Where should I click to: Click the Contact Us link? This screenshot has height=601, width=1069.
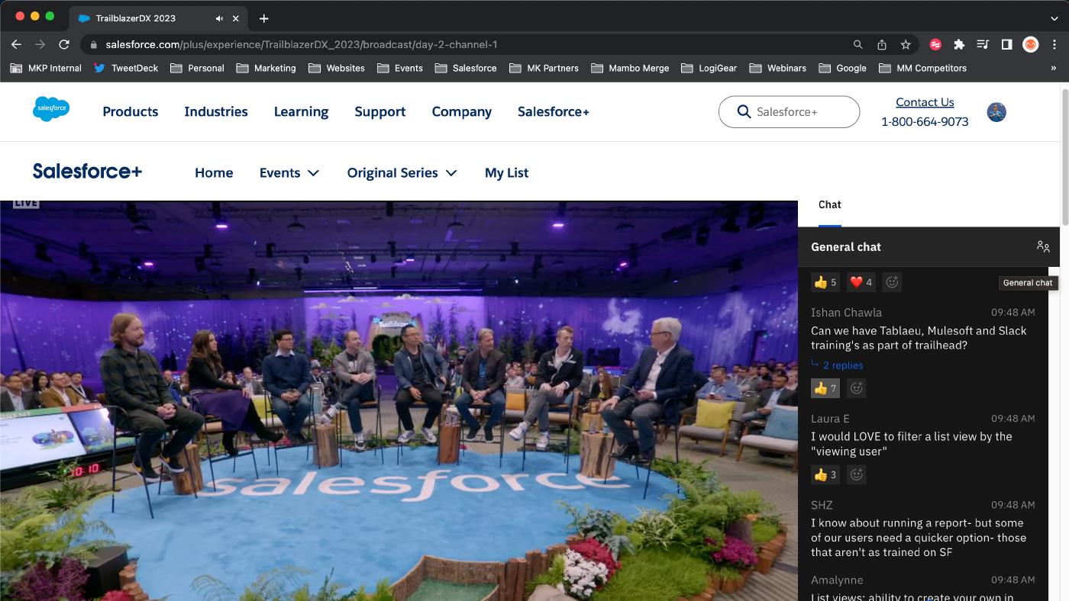pos(924,101)
